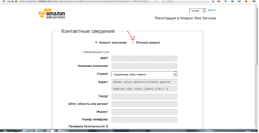
Task: Click the Amazon Web Services logo
Action: point(52,13)
